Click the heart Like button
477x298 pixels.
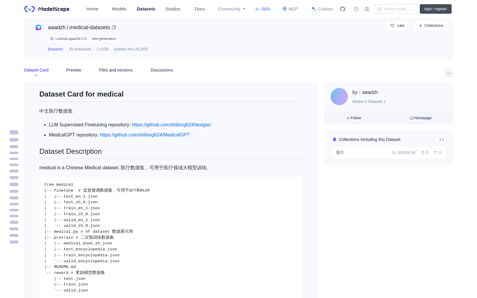coord(397,26)
